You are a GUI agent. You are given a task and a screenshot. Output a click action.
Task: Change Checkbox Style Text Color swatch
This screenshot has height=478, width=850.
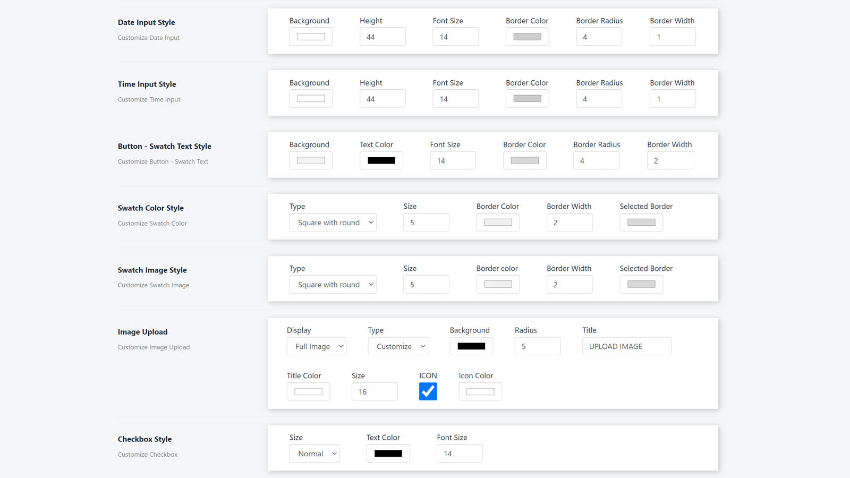(388, 454)
